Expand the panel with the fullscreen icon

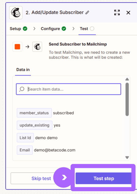click(x=117, y=12)
